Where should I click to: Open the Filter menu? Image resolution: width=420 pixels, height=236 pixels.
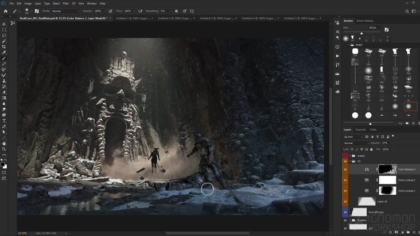point(65,3)
